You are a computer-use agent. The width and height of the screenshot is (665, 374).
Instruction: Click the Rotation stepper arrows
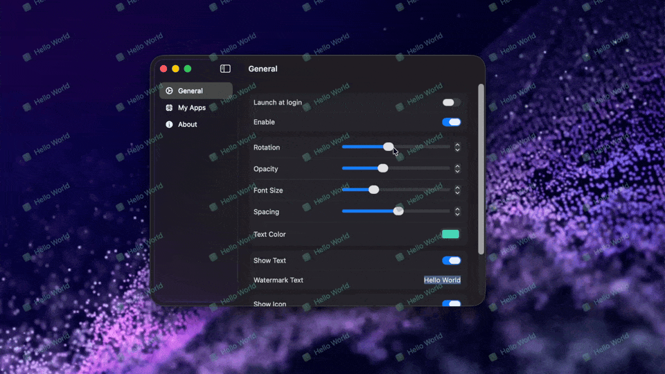(x=457, y=148)
